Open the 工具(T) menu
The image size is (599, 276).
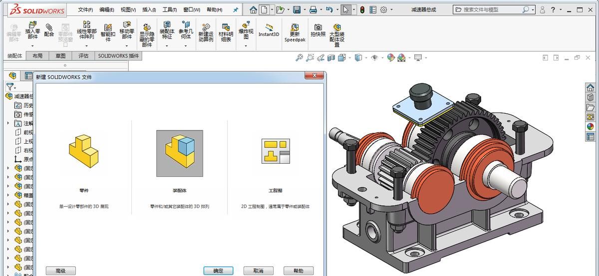(x=170, y=9)
